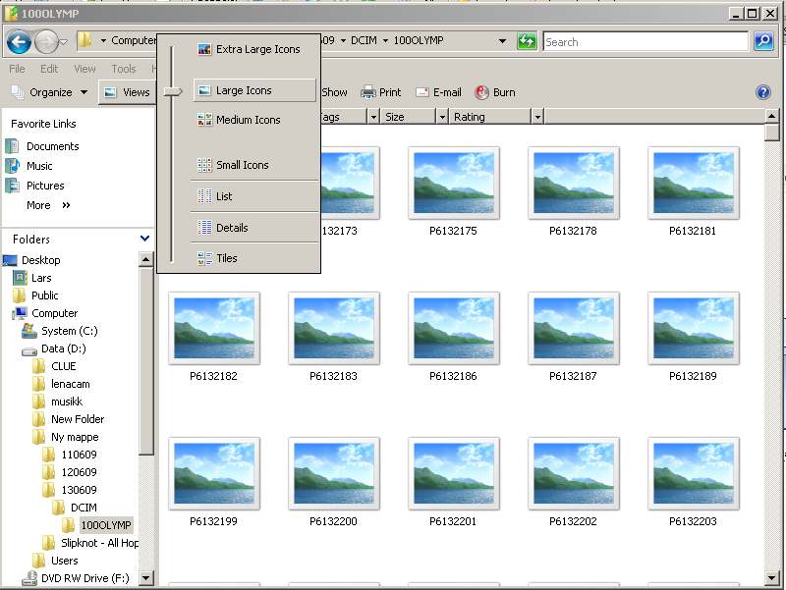Open the Help question mark icon
The width and height of the screenshot is (786, 590).
(x=762, y=92)
